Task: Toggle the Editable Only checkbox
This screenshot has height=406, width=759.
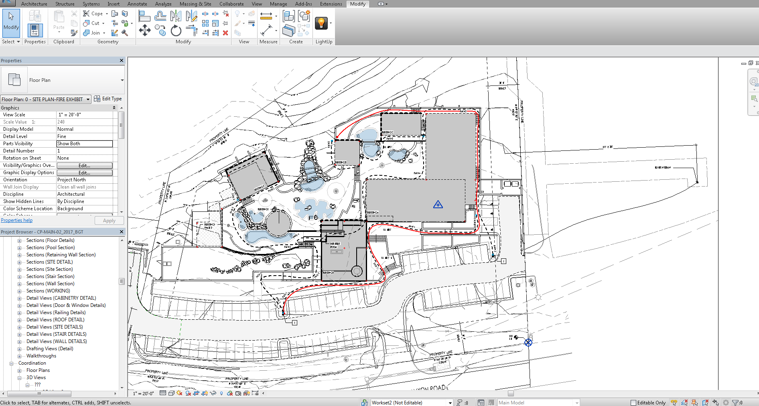Action: click(633, 403)
